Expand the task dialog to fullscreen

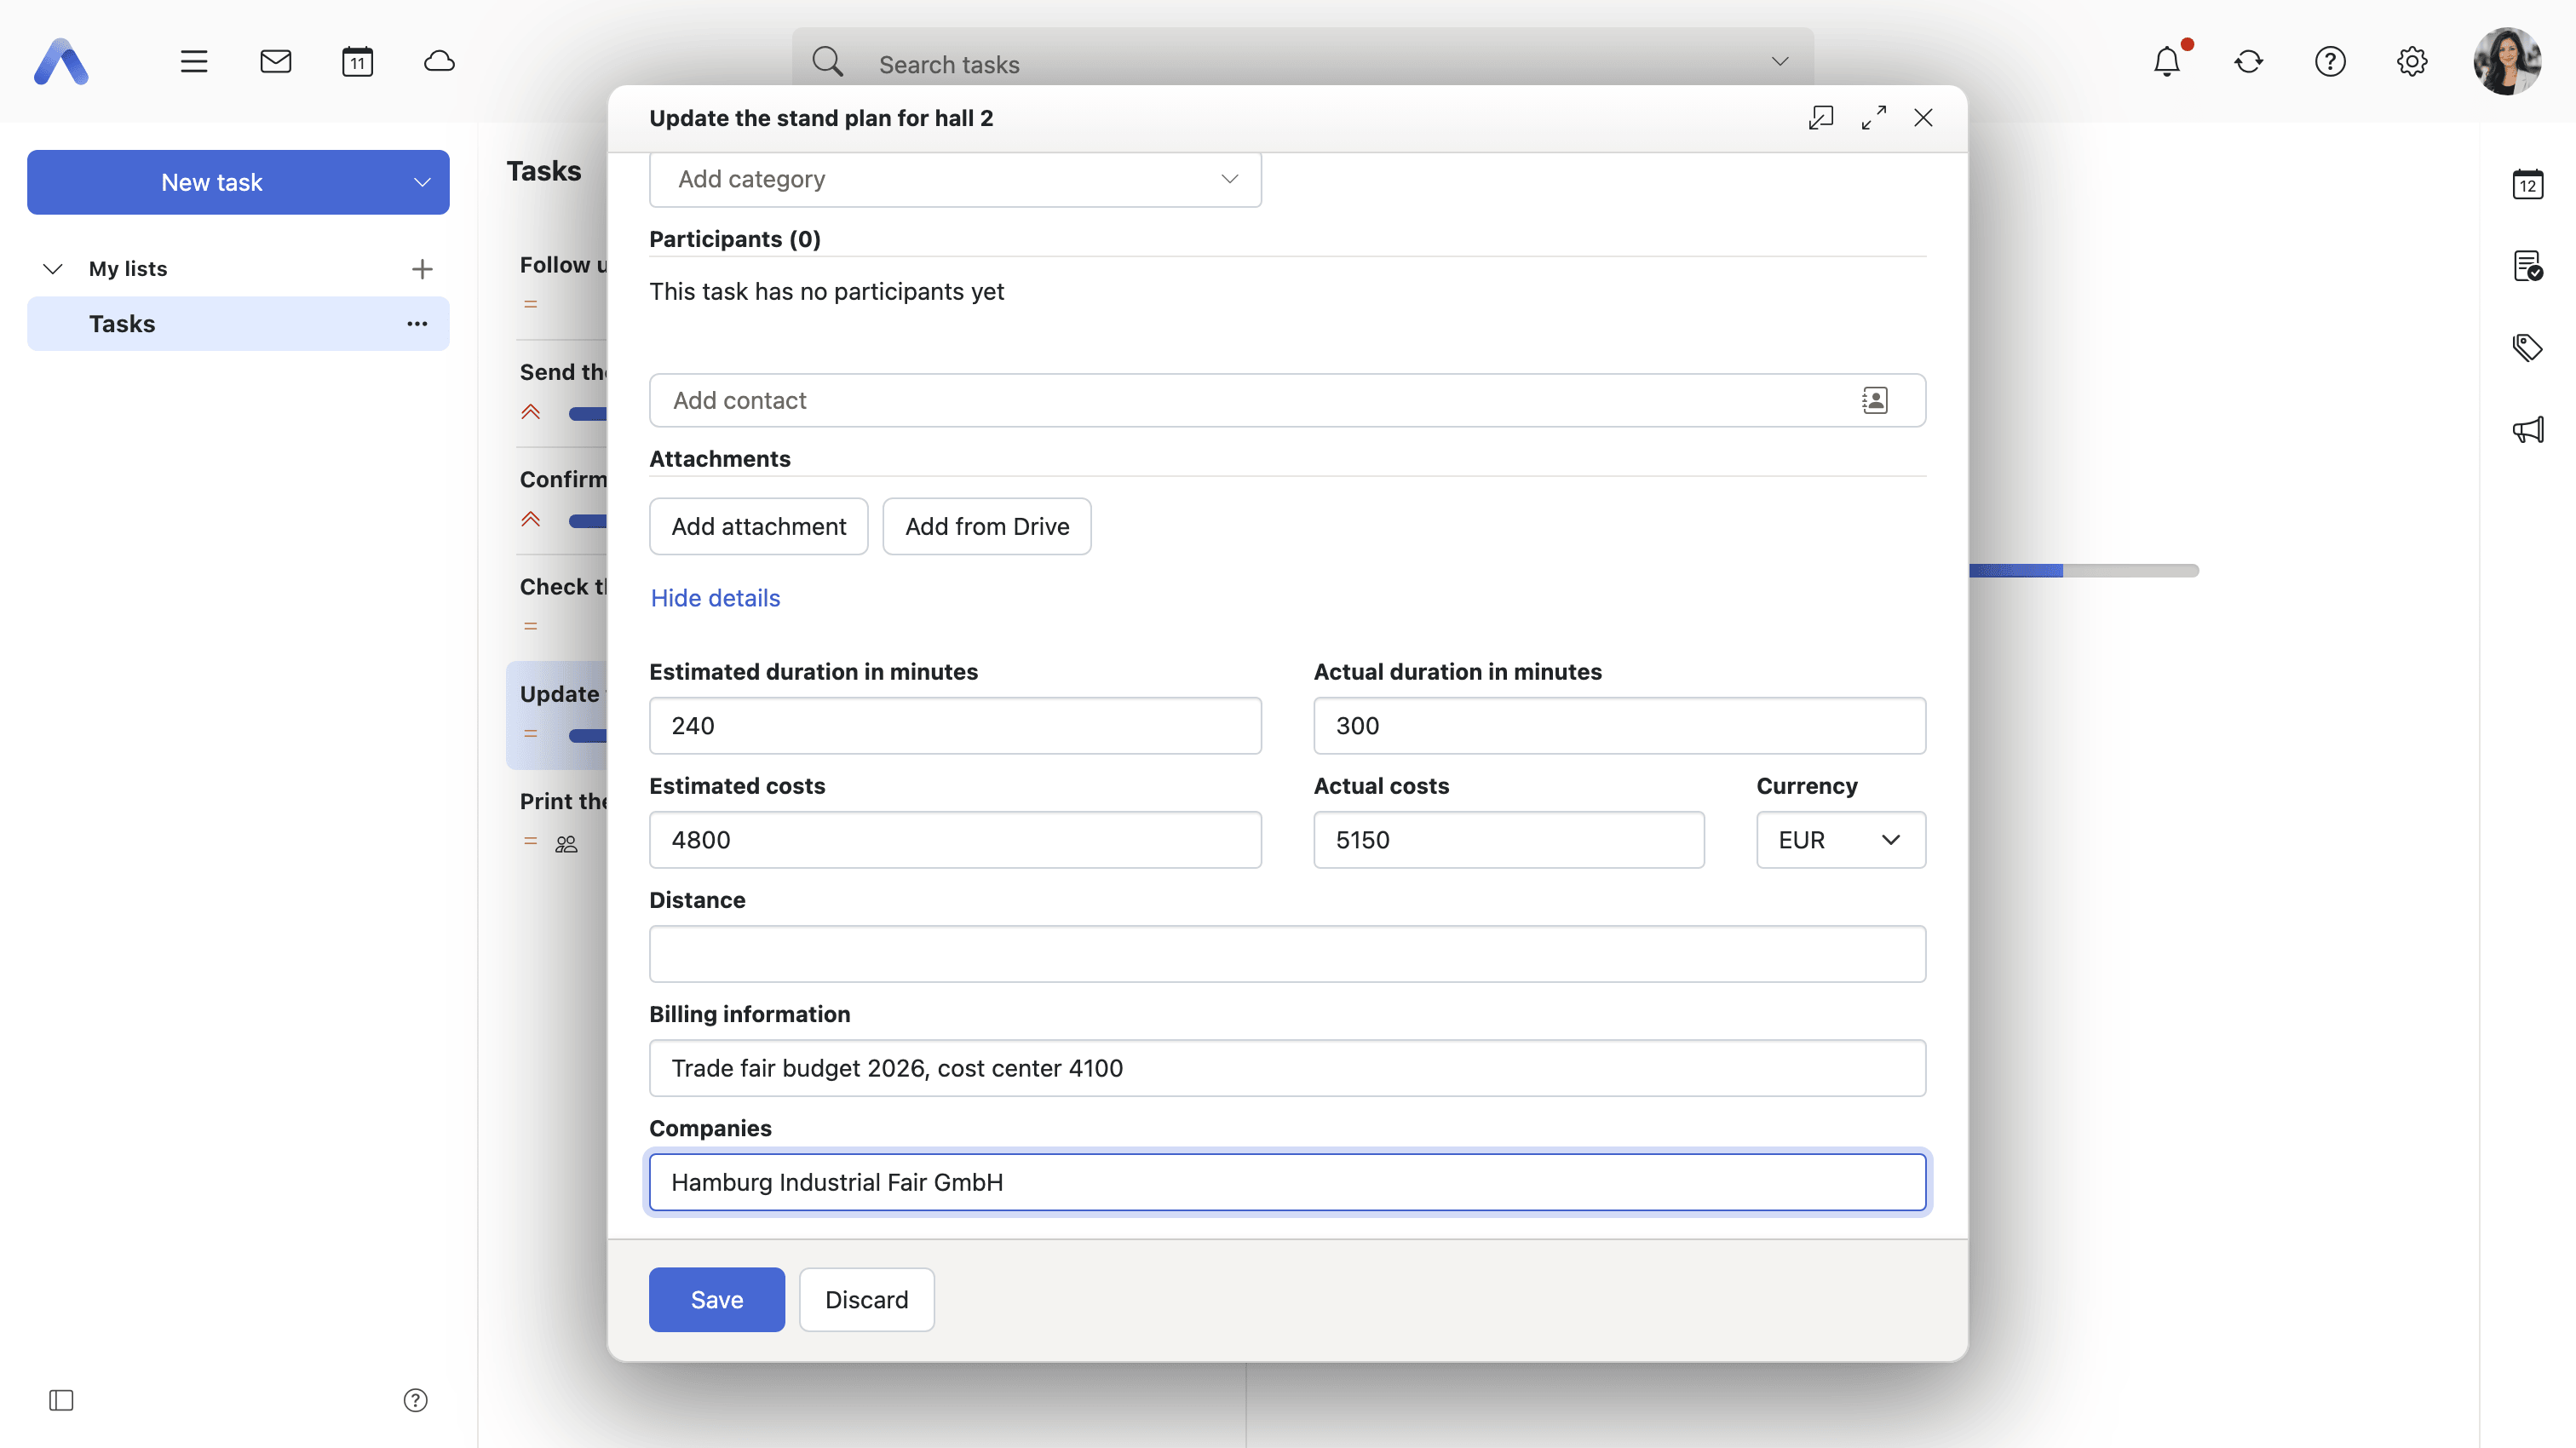[x=1874, y=118]
